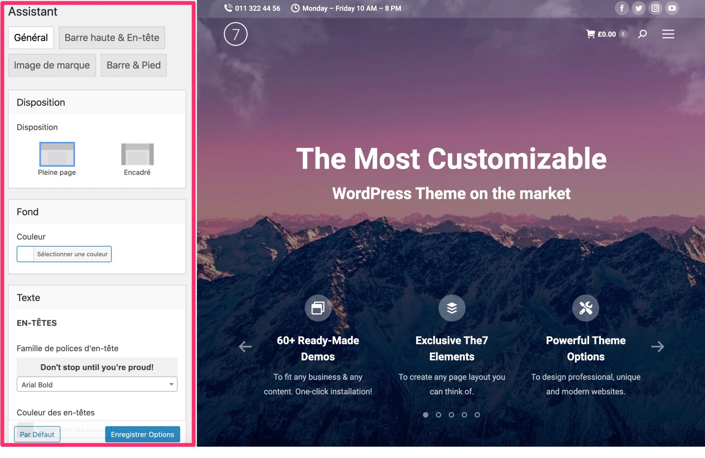Open the Arial Bold font family dropdown
Screen dimensions: 705x458
coord(97,384)
